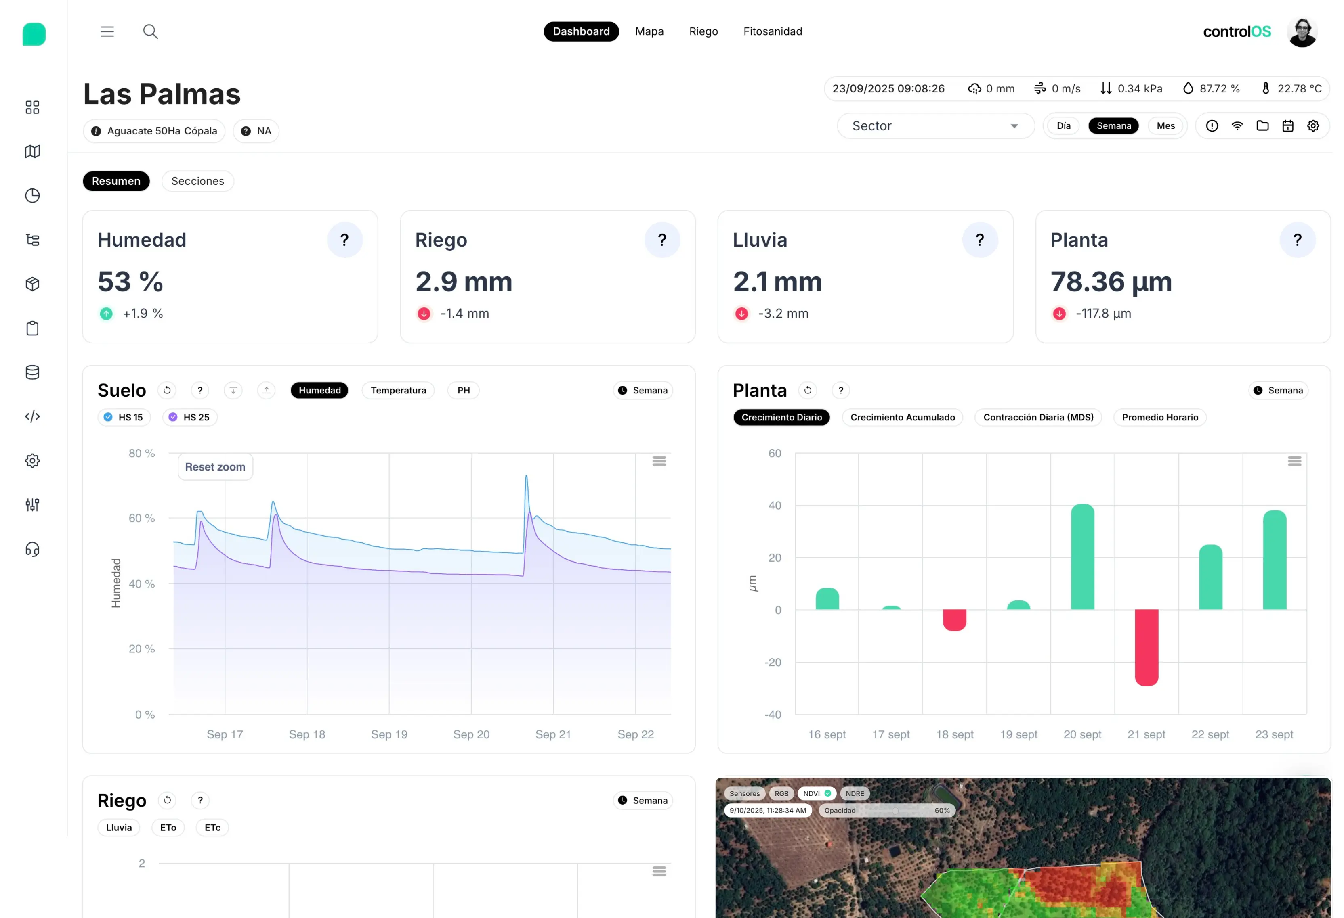Open the code brackets sidebar icon
The image size is (1344, 918).
pos(32,416)
